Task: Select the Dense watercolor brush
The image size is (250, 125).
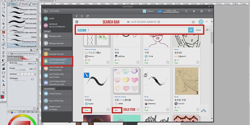Action: point(22,13)
